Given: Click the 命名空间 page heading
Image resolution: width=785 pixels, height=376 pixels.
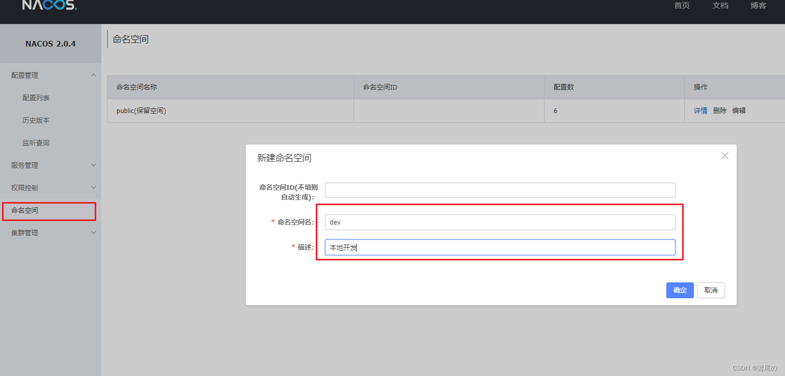Looking at the screenshot, I should pos(130,39).
